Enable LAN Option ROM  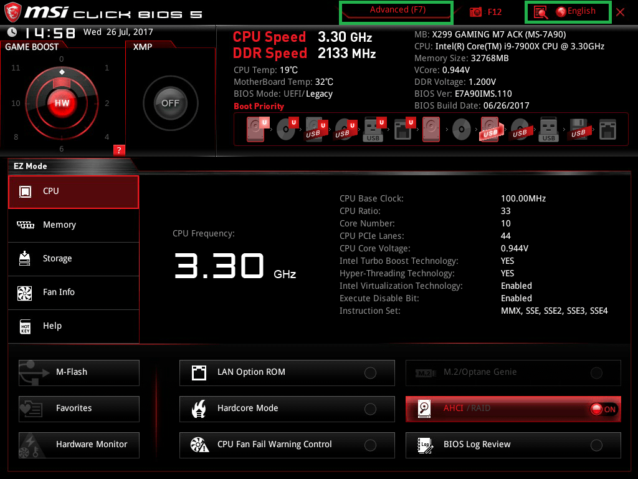pyautogui.click(x=287, y=372)
